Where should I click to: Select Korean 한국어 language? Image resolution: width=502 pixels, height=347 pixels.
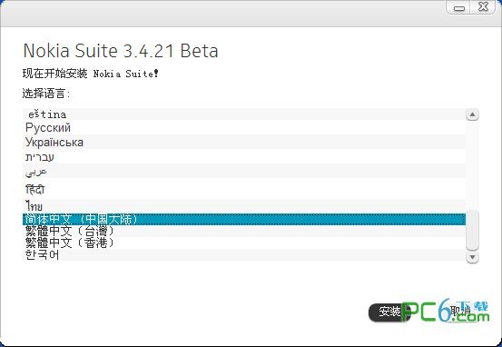244,254
